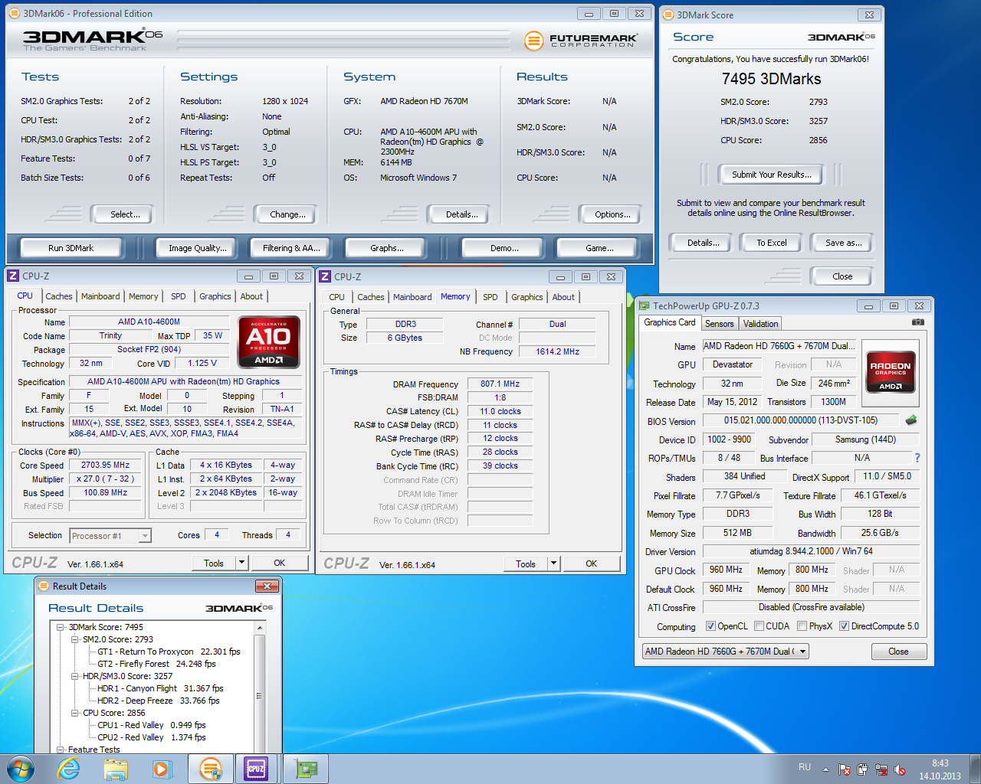Click the Game button in 3DMark06
The height and width of the screenshot is (784, 981).
point(599,248)
